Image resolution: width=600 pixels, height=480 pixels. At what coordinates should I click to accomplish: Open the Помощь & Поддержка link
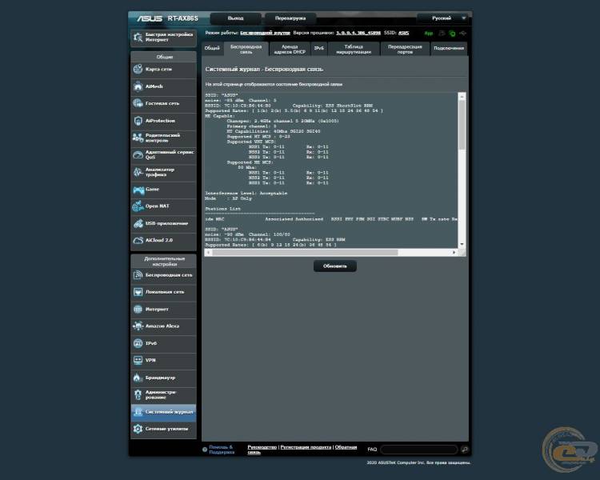222,450
